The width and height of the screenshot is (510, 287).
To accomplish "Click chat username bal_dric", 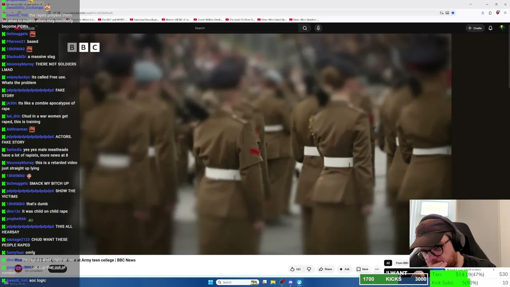I will [x=13, y=116].
